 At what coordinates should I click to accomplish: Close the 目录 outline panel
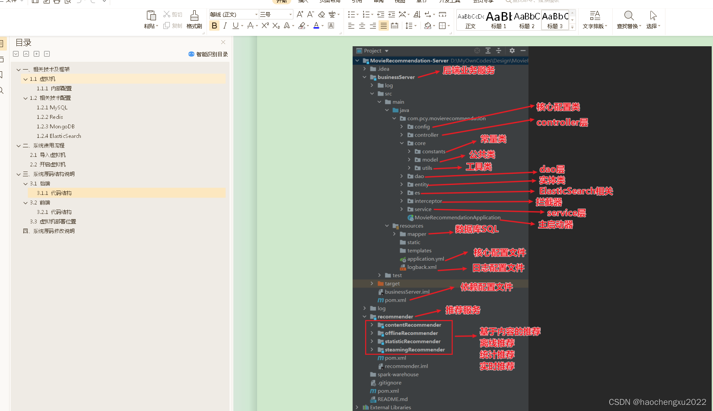pyautogui.click(x=223, y=42)
